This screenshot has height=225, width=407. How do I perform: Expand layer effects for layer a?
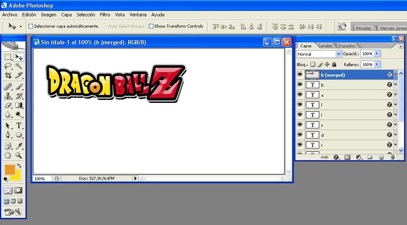[x=395, y=95]
